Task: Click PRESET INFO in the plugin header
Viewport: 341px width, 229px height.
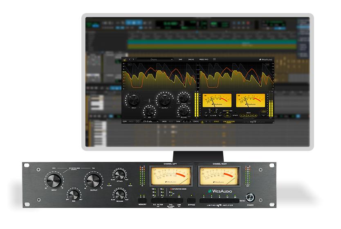Action: click(x=204, y=59)
